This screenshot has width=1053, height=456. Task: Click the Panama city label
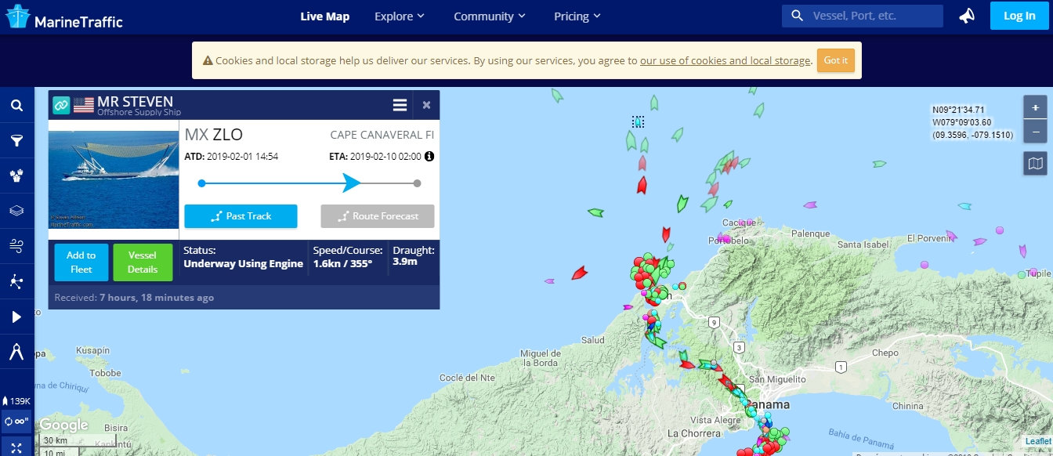(x=767, y=405)
